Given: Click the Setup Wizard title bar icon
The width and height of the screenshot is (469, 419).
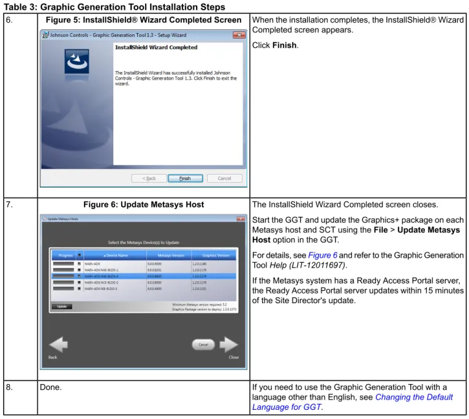Looking at the screenshot, I should point(45,35).
